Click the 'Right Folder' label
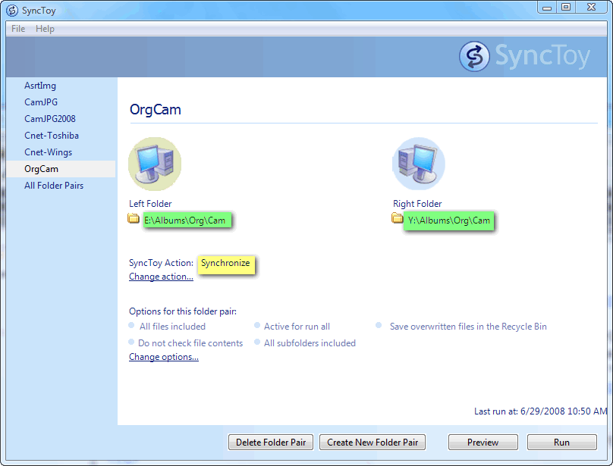 [417, 204]
